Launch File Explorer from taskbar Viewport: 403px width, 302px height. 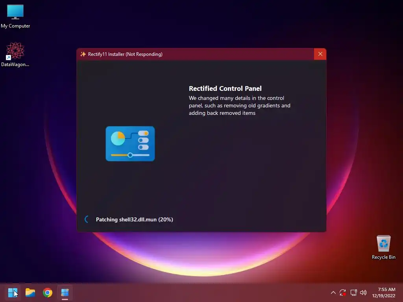click(x=30, y=293)
